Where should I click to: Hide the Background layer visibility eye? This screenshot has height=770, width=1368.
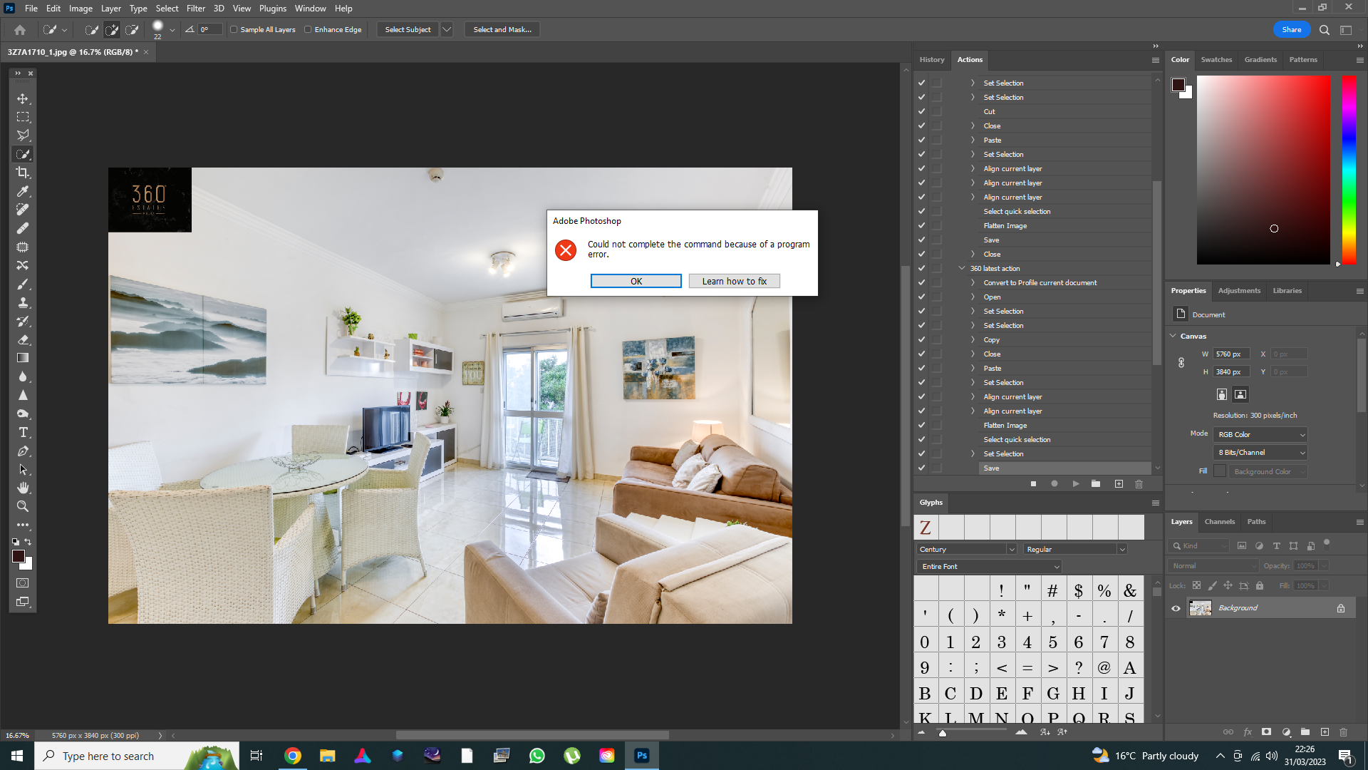pyautogui.click(x=1176, y=608)
